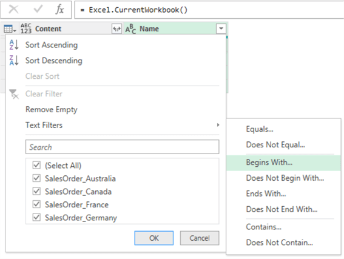Click the ABC 123 type icon for Content
344x259 pixels.
26,29
